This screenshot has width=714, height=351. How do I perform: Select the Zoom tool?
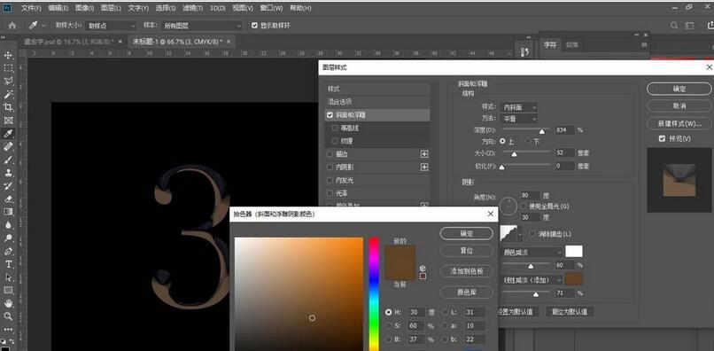point(8,316)
